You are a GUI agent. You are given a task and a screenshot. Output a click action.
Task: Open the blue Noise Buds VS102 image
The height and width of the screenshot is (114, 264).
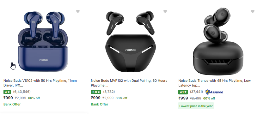[43, 41]
